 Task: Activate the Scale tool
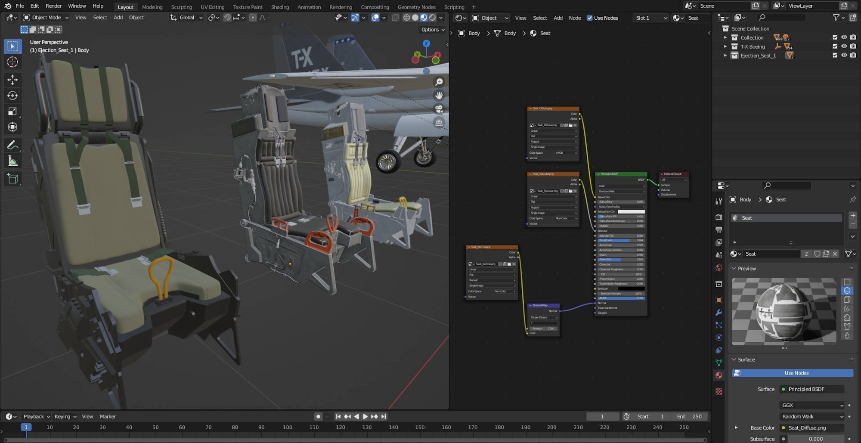(x=12, y=112)
